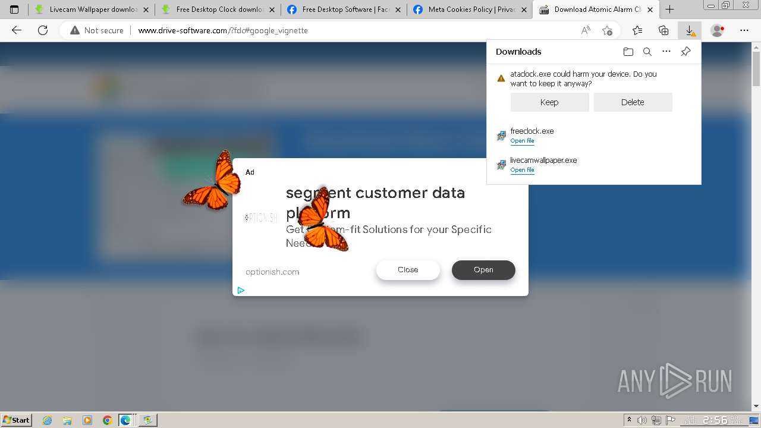Open Chrome from taskbar
761x428 pixels.
[107, 420]
